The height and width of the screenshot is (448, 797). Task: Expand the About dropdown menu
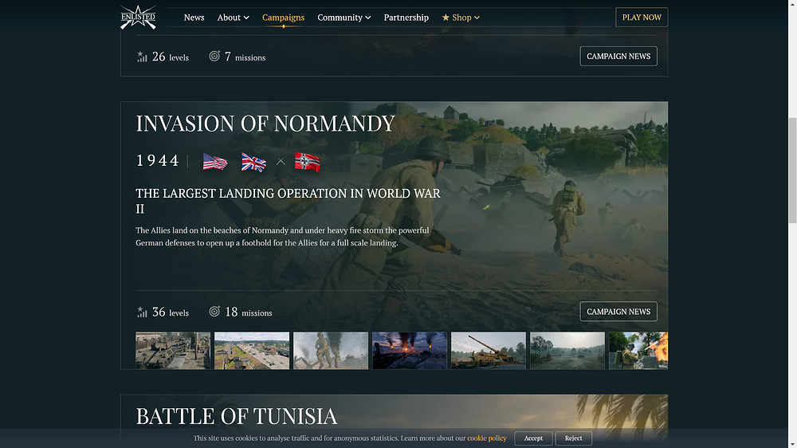pos(233,18)
